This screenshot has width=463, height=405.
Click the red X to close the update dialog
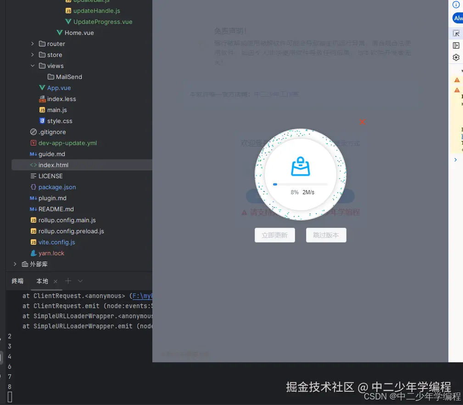pyautogui.click(x=362, y=122)
